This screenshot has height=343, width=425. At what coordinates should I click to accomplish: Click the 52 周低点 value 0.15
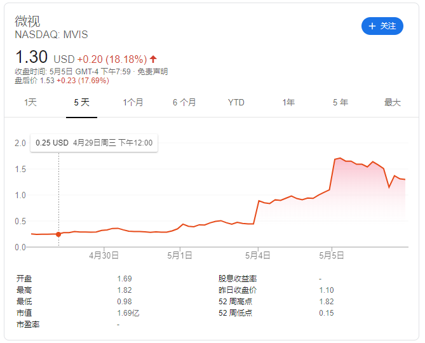coord(327,313)
